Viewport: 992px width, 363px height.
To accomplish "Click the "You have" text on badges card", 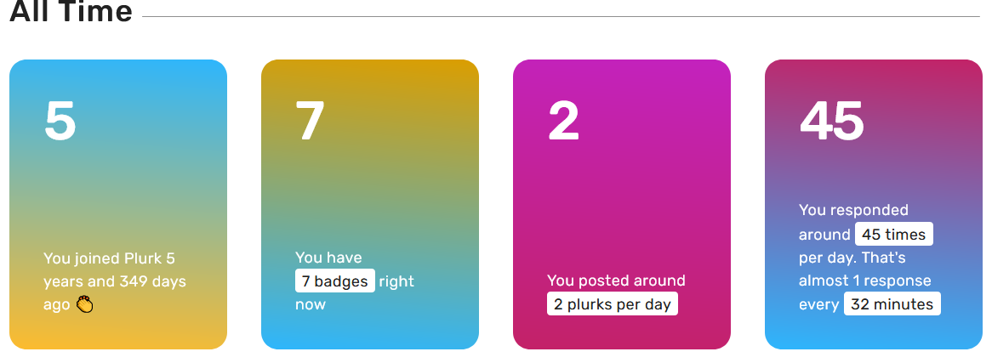I will coord(328,258).
